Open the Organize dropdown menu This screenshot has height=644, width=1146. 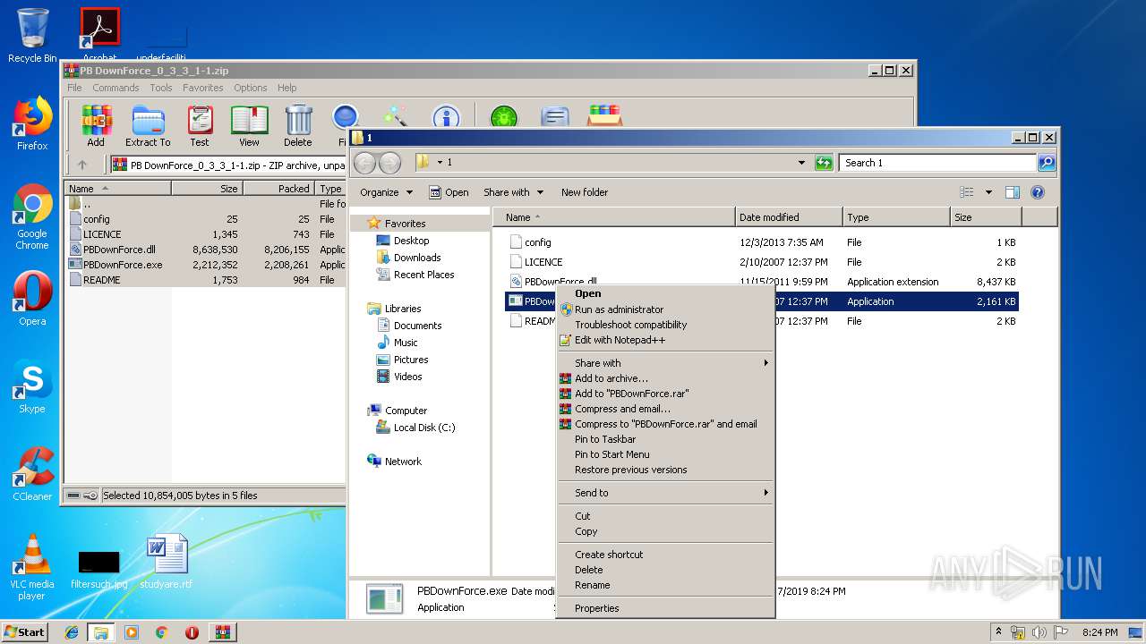[386, 192]
